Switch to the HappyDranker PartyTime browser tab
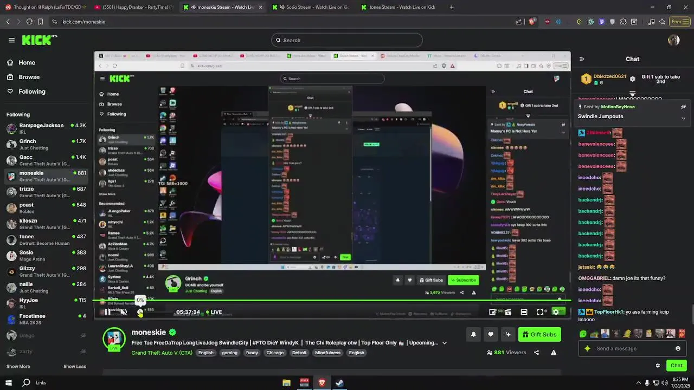The height and width of the screenshot is (390, 694). [133, 7]
